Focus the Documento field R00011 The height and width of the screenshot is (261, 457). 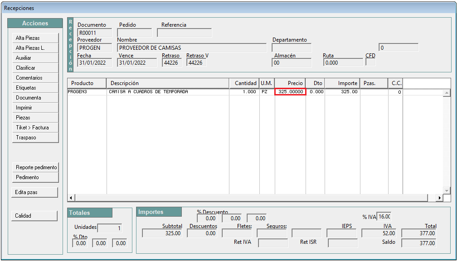pos(95,33)
